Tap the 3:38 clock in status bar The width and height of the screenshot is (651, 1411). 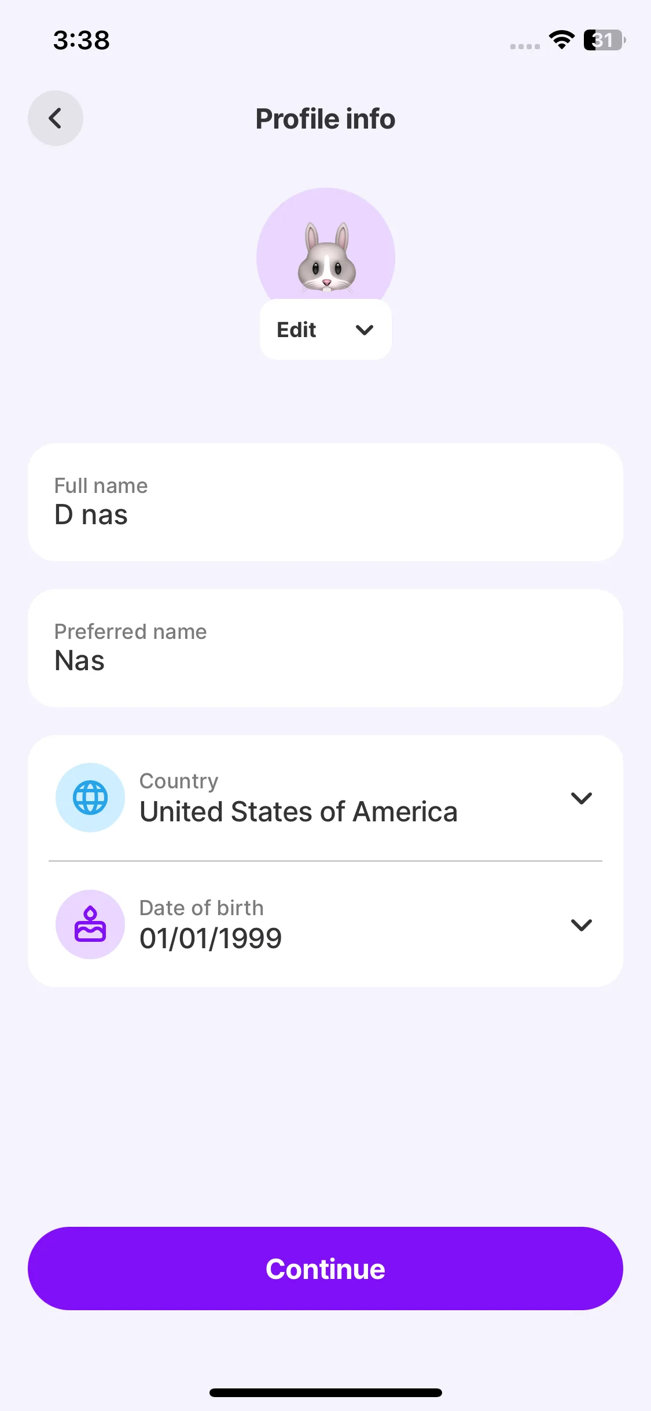pos(82,40)
